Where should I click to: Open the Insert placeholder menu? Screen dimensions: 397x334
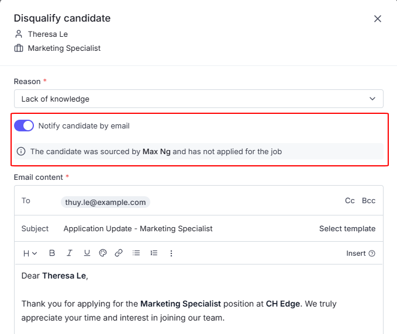tap(360, 253)
